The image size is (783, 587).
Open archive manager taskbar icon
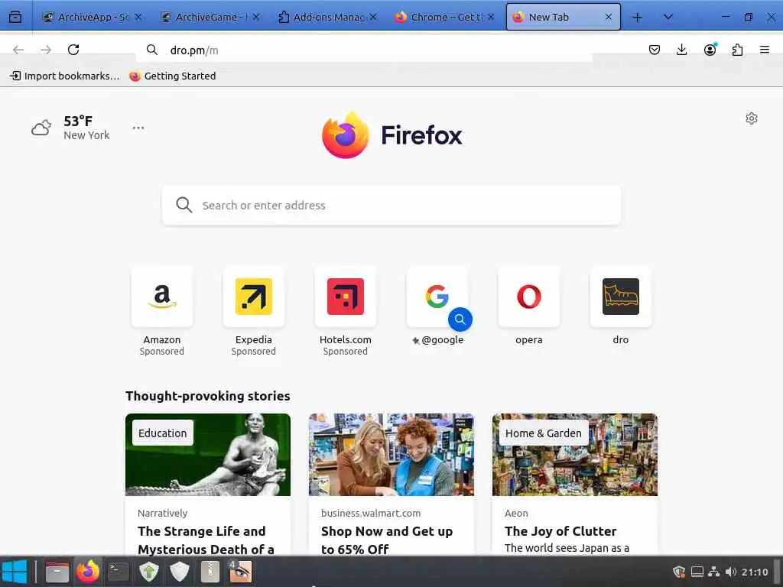click(x=210, y=572)
